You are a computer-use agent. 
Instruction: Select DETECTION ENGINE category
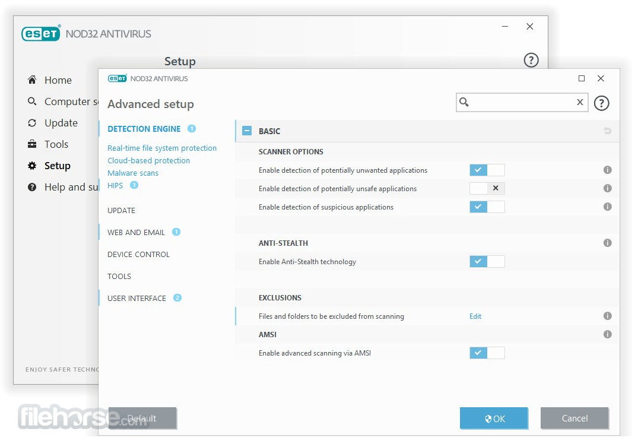point(144,129)
